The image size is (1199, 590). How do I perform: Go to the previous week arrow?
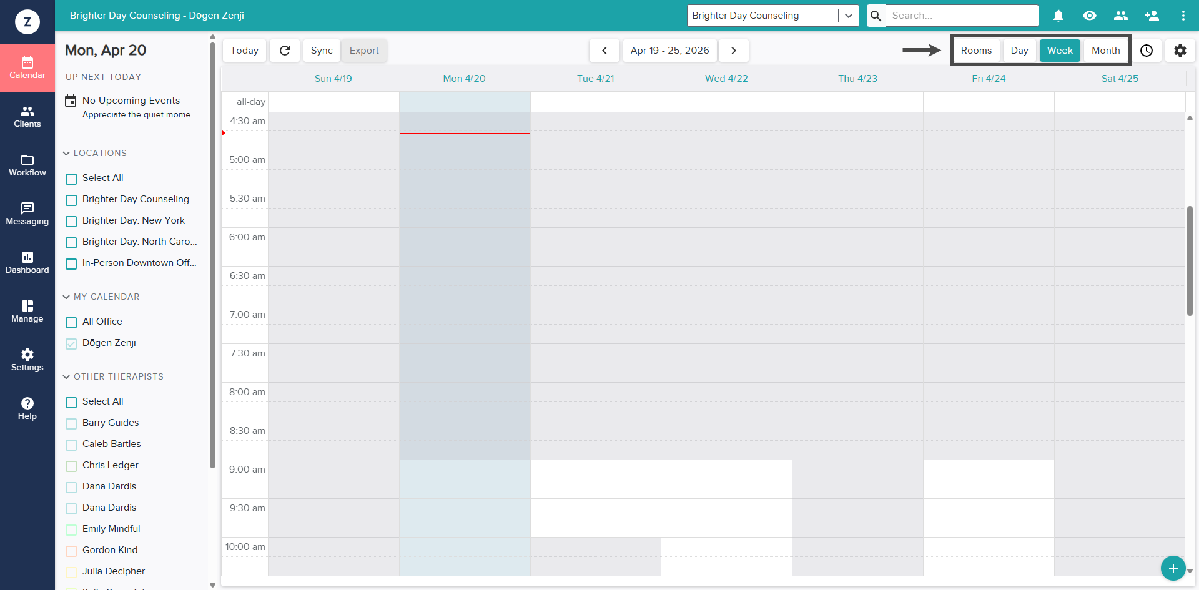604,51
